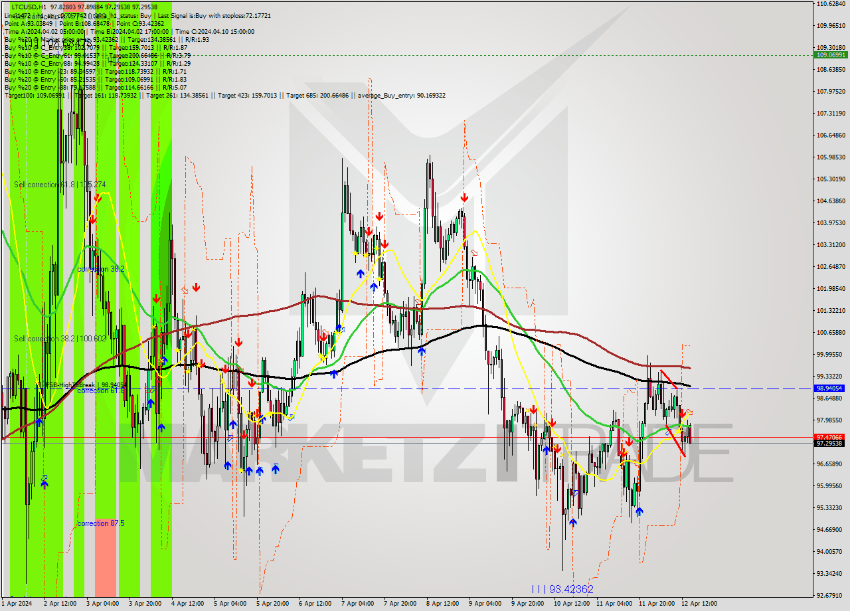Viewport: 850px width, 611px height.
Task: Click the 'Time C:2024.04.10 15:00:00' text
Action: pyautogui.click(x=214, y=31)
